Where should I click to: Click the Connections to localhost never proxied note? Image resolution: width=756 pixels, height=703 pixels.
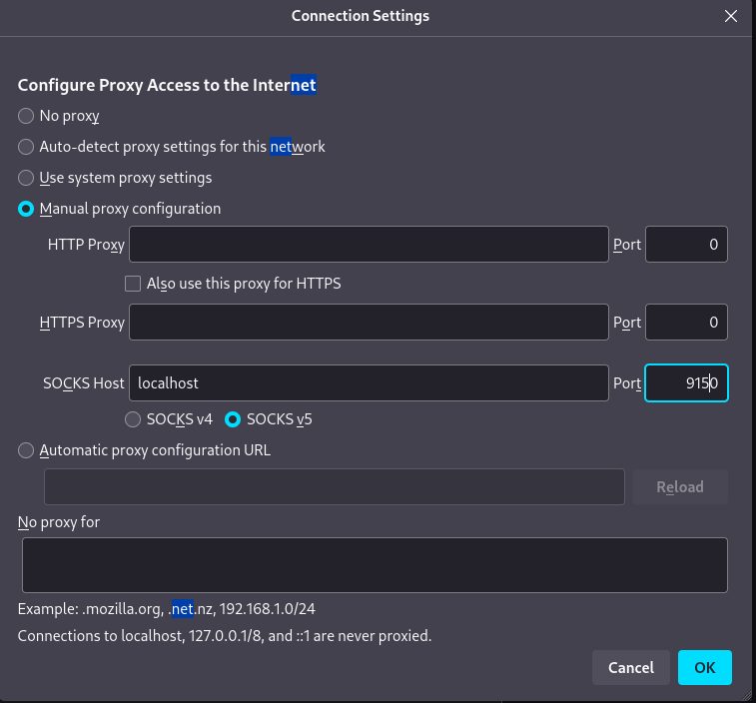coord(225,636)
